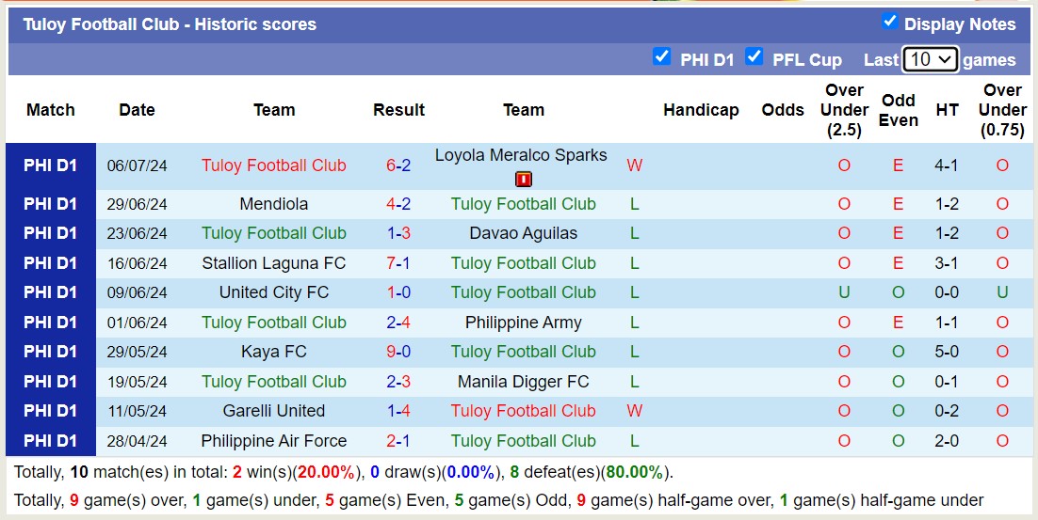Click the 6-2 result against Loyola
Image resolution: width=1038 pixels, height=520 pixels.
click(x=398, y=165)
